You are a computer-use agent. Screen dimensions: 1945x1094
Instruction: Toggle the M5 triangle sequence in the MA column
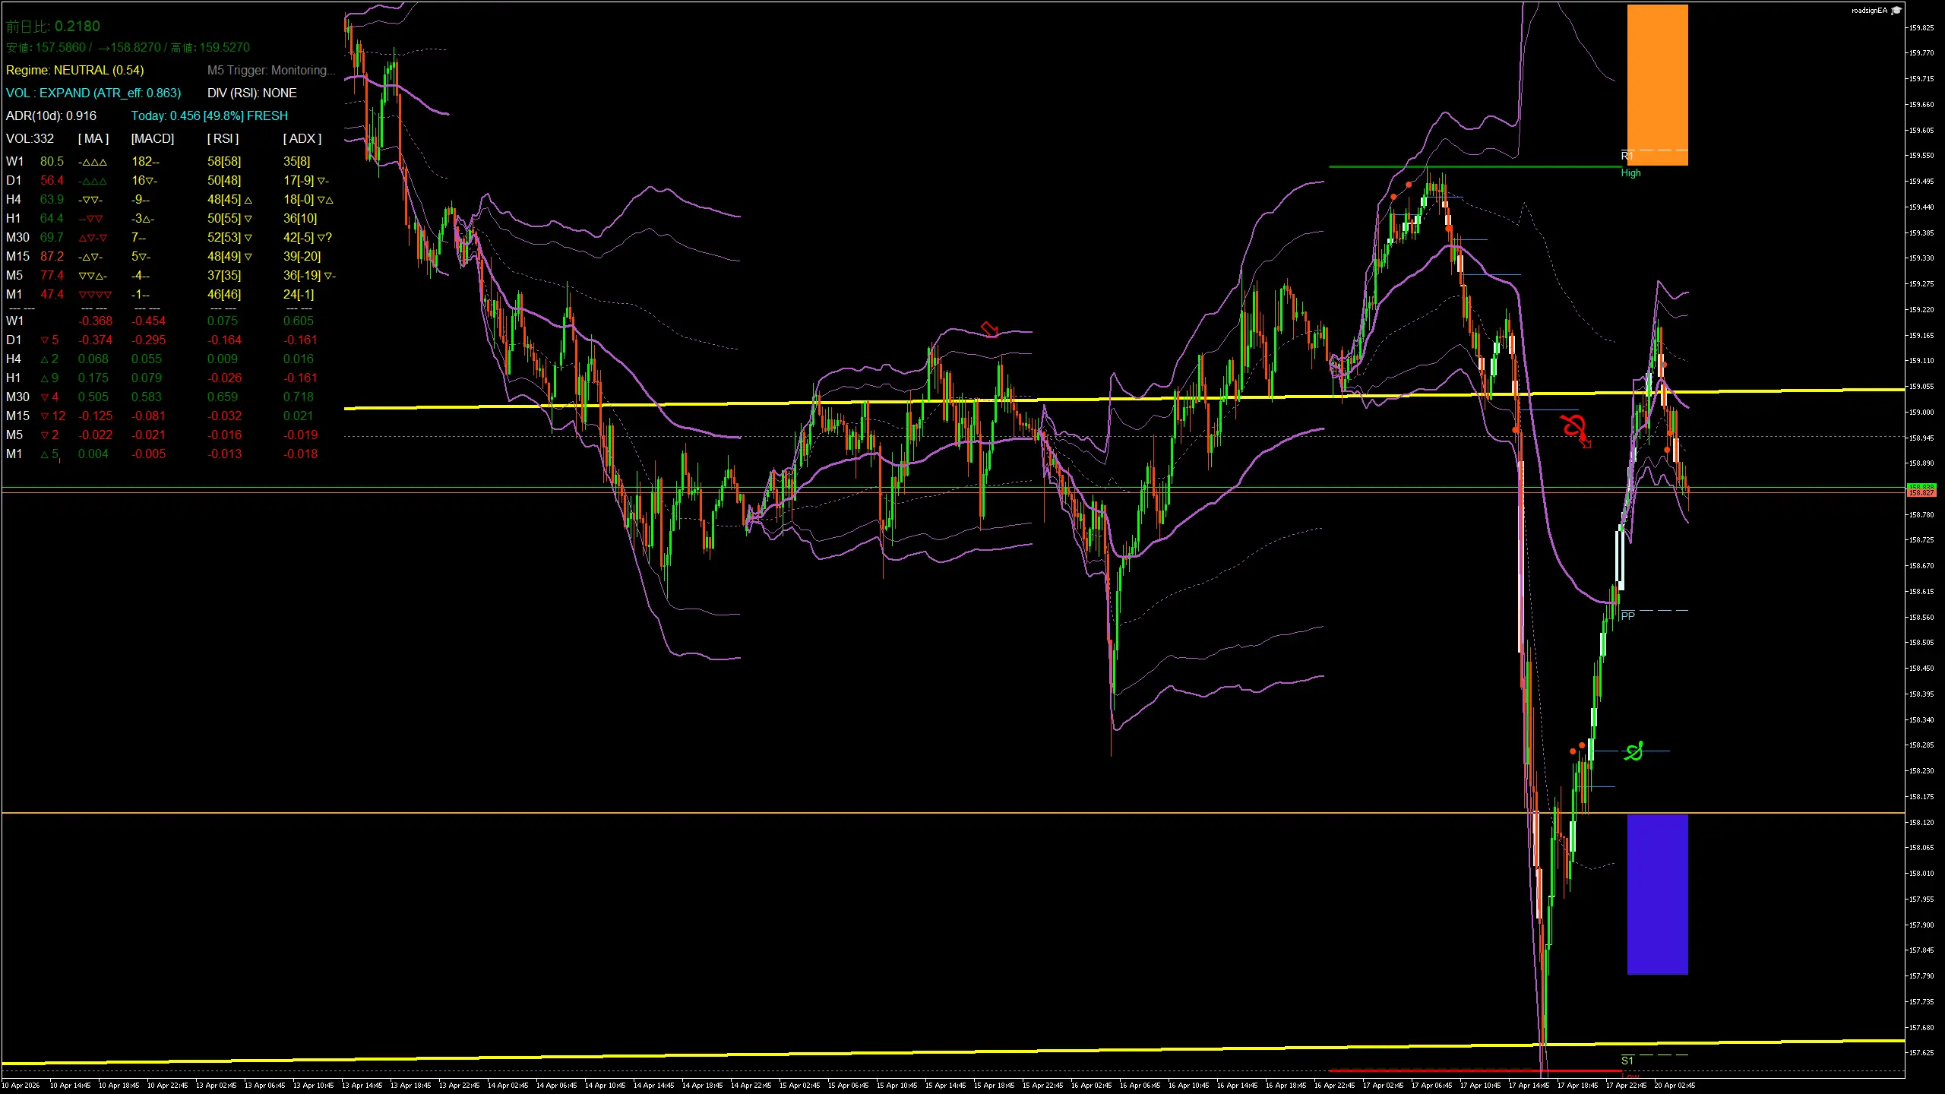[90, 275]
